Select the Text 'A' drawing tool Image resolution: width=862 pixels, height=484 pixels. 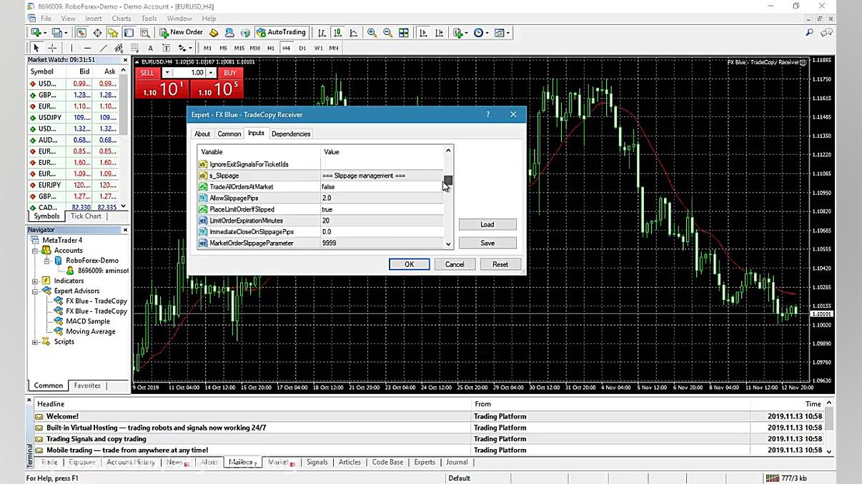click(x=150, y=48)
